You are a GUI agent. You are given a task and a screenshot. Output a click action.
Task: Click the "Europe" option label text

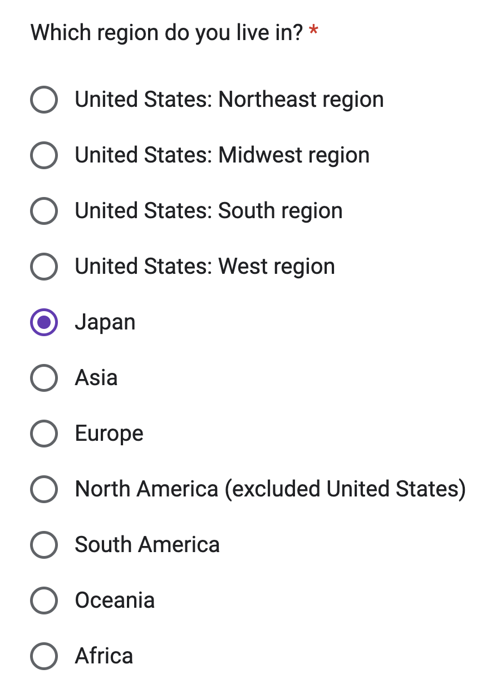(x=109, y=434)
